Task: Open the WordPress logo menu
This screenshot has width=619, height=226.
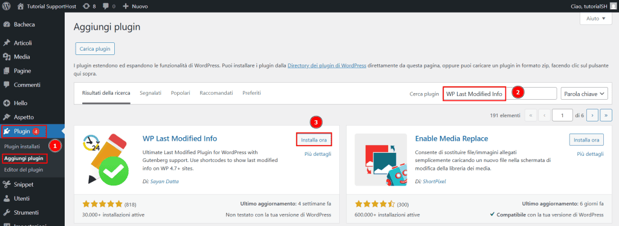Action: point(6,6)
